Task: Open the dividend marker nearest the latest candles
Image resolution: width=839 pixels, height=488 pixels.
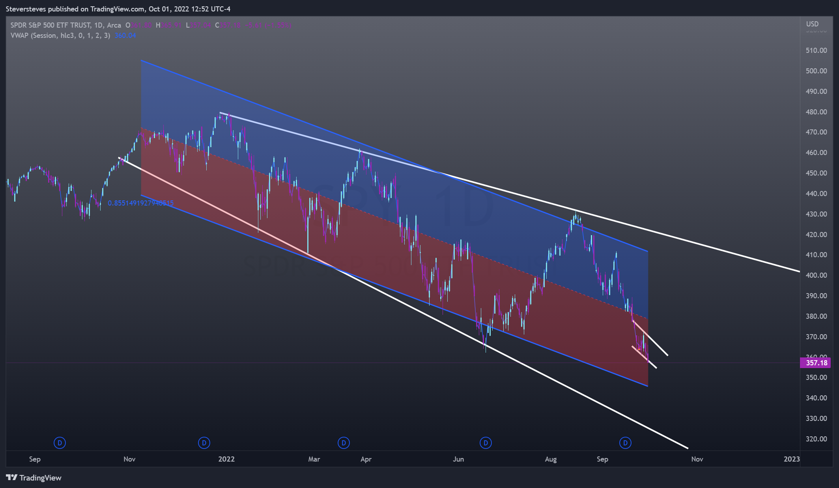Action: point(625,443)
